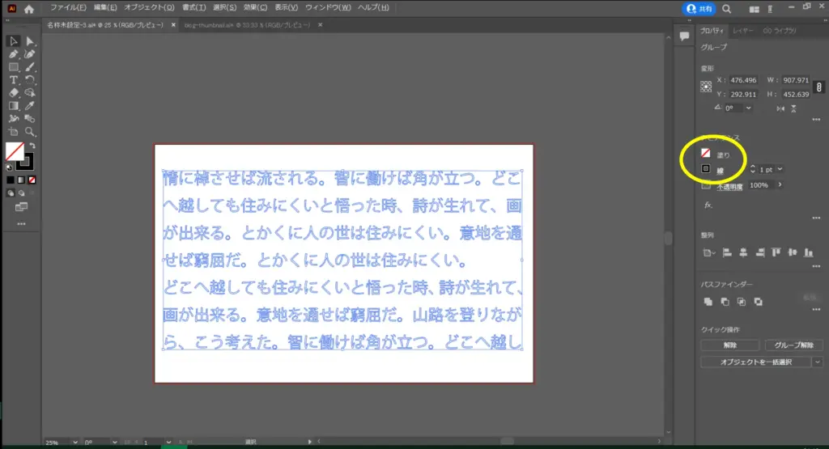The image size is (829, 449).
Task: Select the Puppet Warp tool
Action: (x=13, y=119)
